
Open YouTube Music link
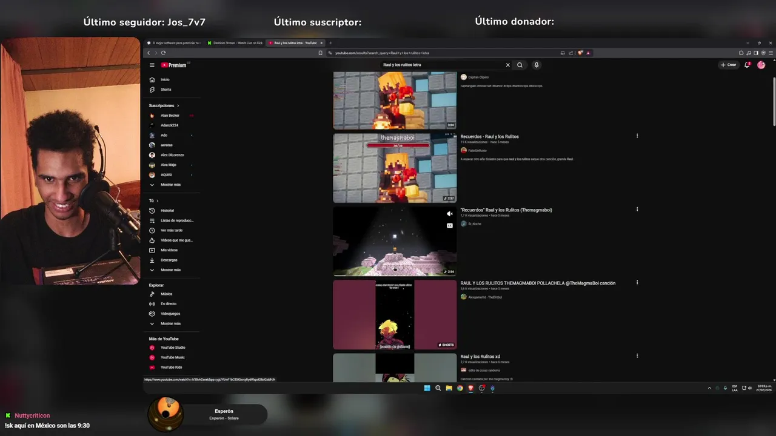pyautogui.click(x=172, y=357)
